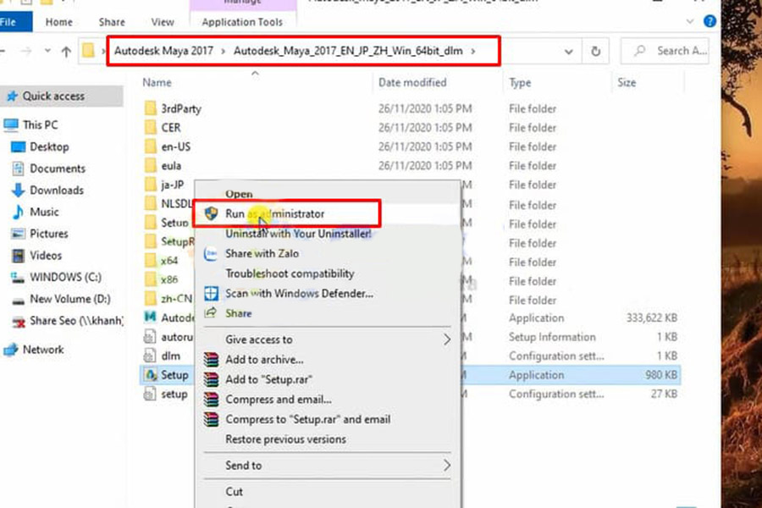Choose Cut in context menu

click(234, 492)
